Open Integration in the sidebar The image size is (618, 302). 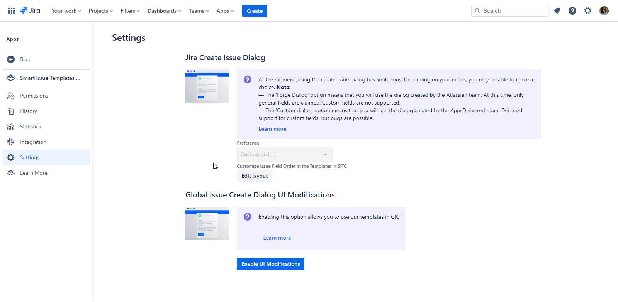(x=33, y=142)
